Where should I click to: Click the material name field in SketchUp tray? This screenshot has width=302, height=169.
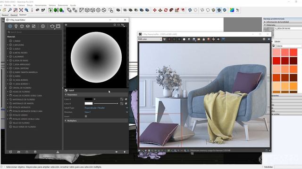288,28
